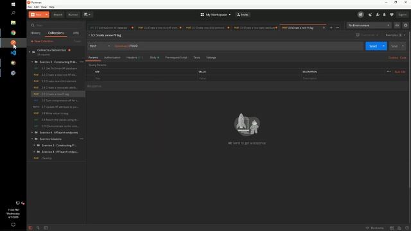Click the Import button
The width and height of the screenshot is (411, 231).
(x=58, y=15)
